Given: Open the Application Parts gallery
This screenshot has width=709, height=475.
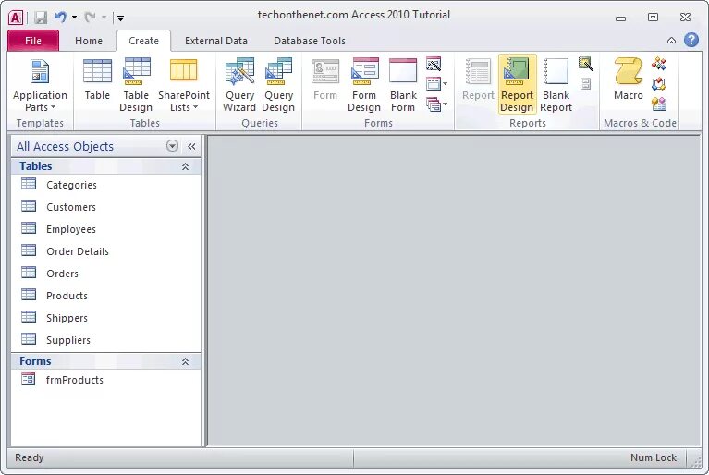Looking at the screenshot, I should pyautogui.click(x=40, y=85).
